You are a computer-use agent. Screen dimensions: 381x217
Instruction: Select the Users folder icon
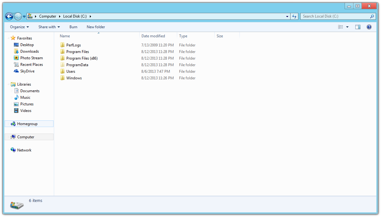coord(62,71)
